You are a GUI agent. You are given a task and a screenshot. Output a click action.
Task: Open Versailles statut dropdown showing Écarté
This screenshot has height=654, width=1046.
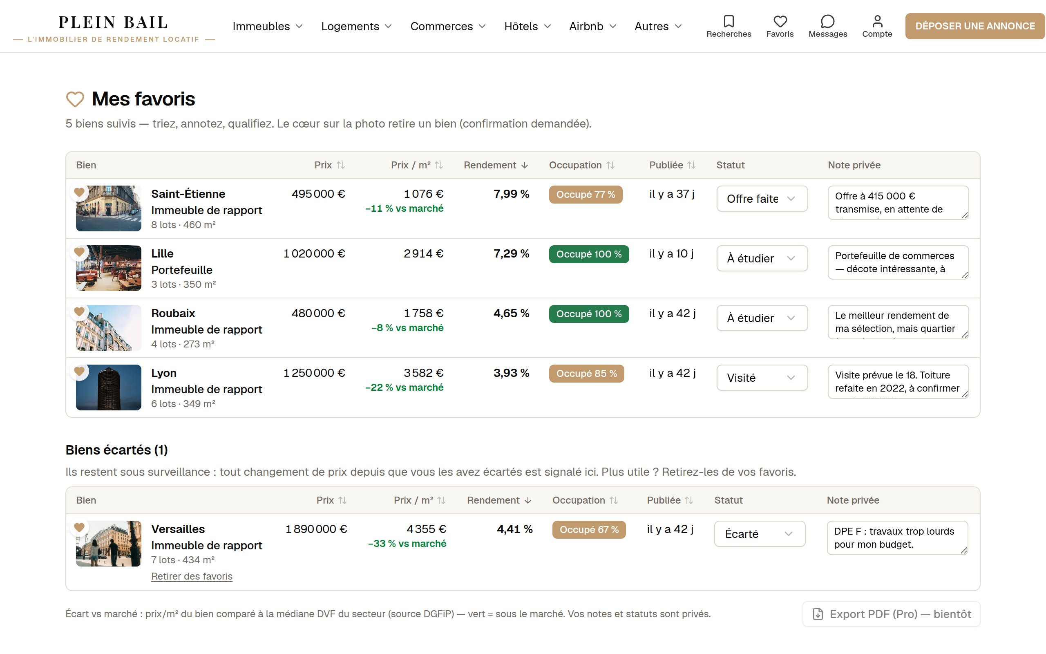coord(760,534)
